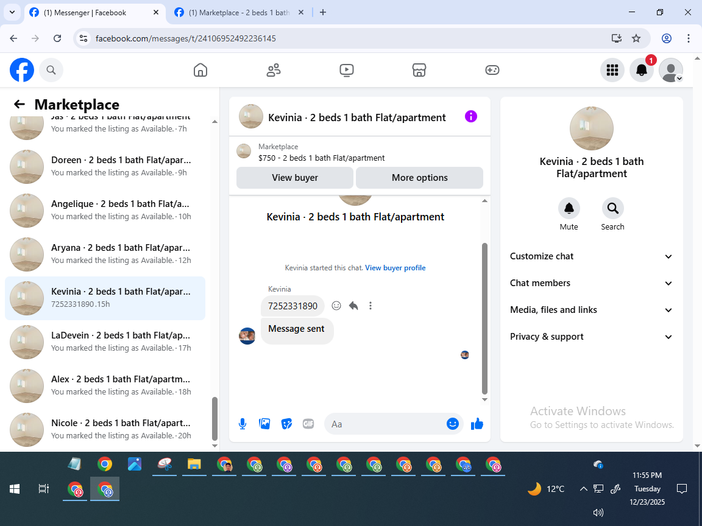The image size is (702, 526).
Task: Reload the page
Action: 57,38
